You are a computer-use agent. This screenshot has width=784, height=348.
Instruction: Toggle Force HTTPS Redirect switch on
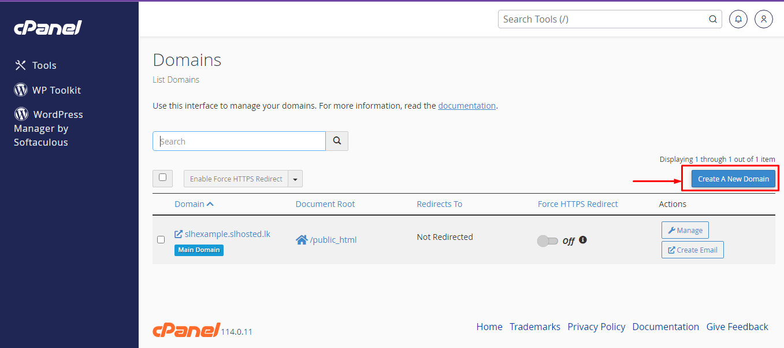[547, 241]
